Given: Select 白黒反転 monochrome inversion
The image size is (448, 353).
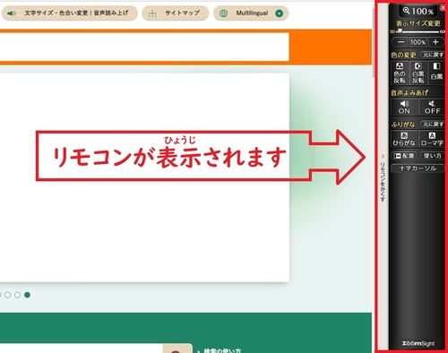Looking at the screenshot, I should point(418,73).
